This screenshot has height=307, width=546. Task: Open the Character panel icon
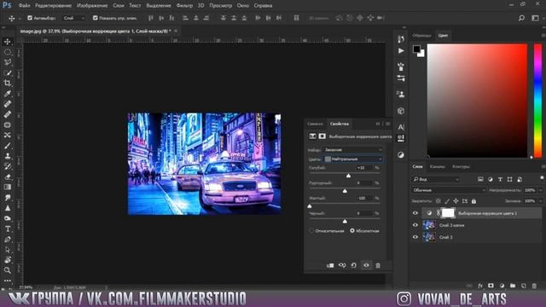click(401, 127)
